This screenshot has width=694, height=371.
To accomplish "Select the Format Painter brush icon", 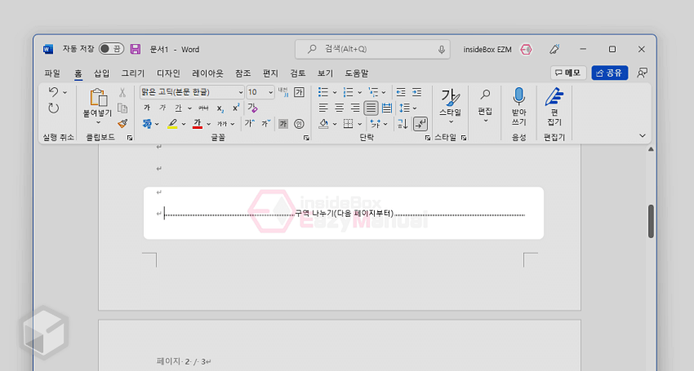I will (122, 124).
